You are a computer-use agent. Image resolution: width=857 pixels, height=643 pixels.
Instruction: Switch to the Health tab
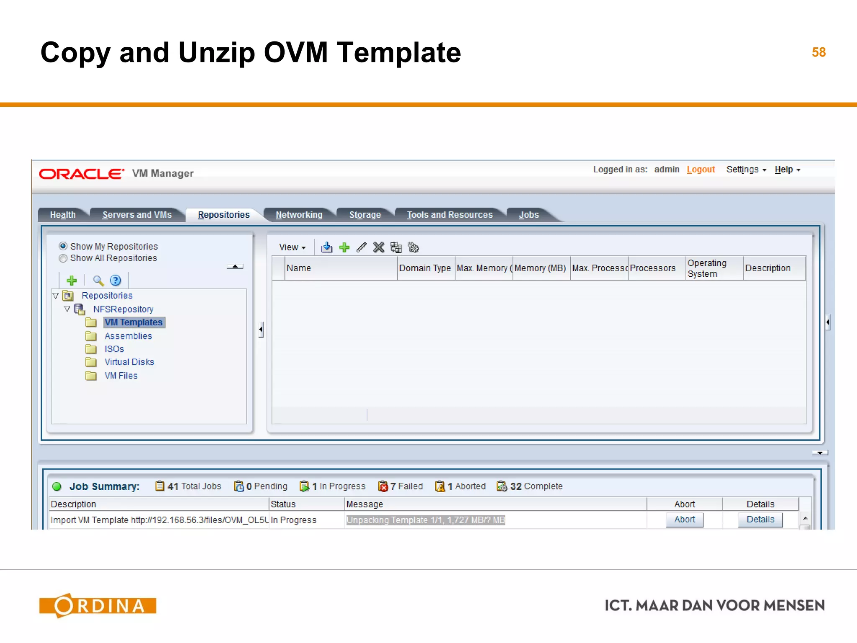[63, 215]
